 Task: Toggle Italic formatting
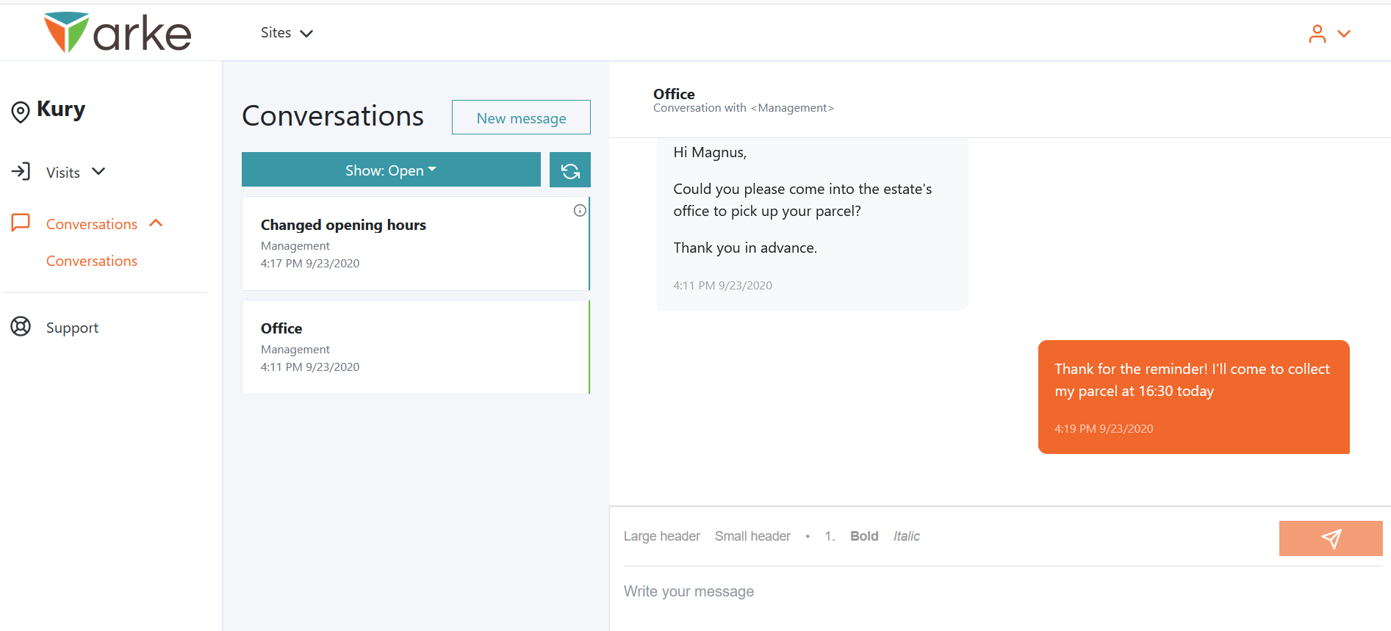907,536
